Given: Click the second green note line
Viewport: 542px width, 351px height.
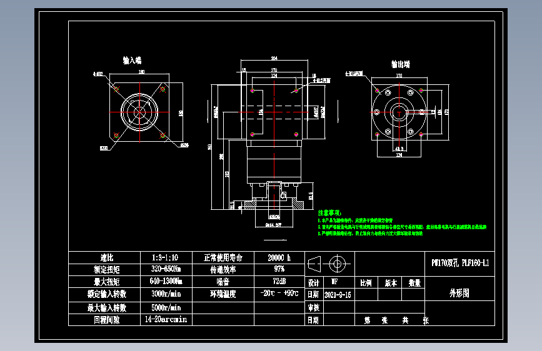Looking at the screenshot, I should [402, 227].
